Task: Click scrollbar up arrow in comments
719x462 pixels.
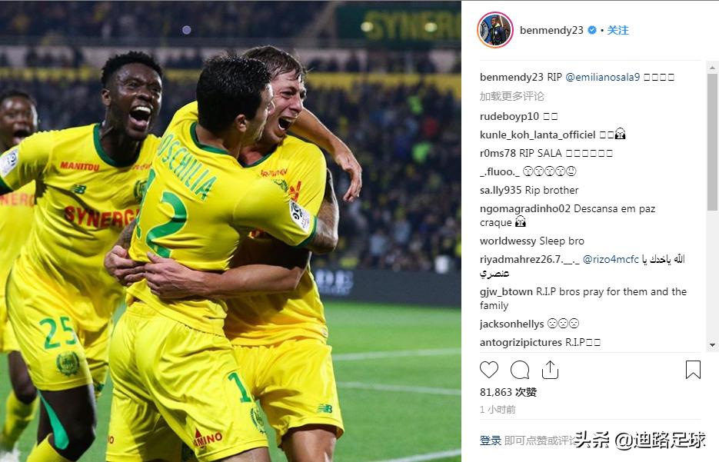Action: pyautogui.click(x=712, y=68)
